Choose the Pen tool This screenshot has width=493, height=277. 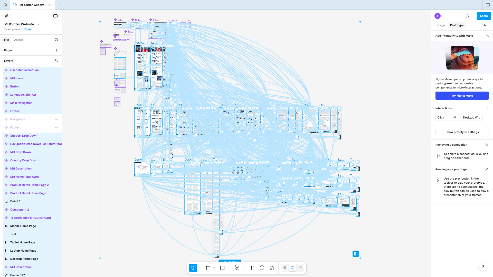237,268
